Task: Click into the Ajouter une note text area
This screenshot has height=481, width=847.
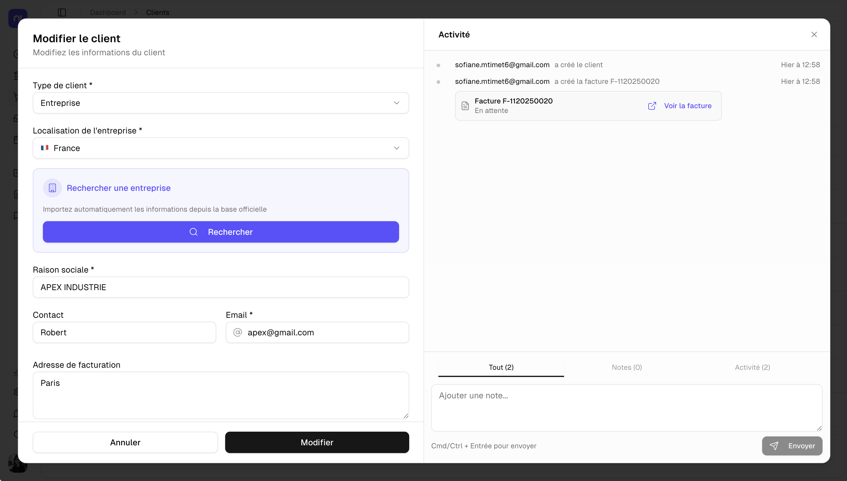Action: (626, 407)
